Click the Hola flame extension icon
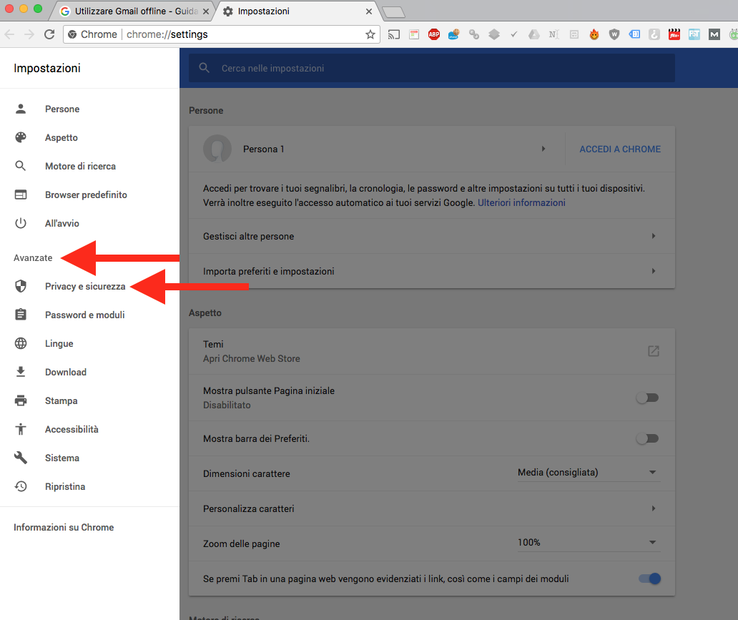Image resolution: width=738 pixels, height=620 pixels. 594,34
